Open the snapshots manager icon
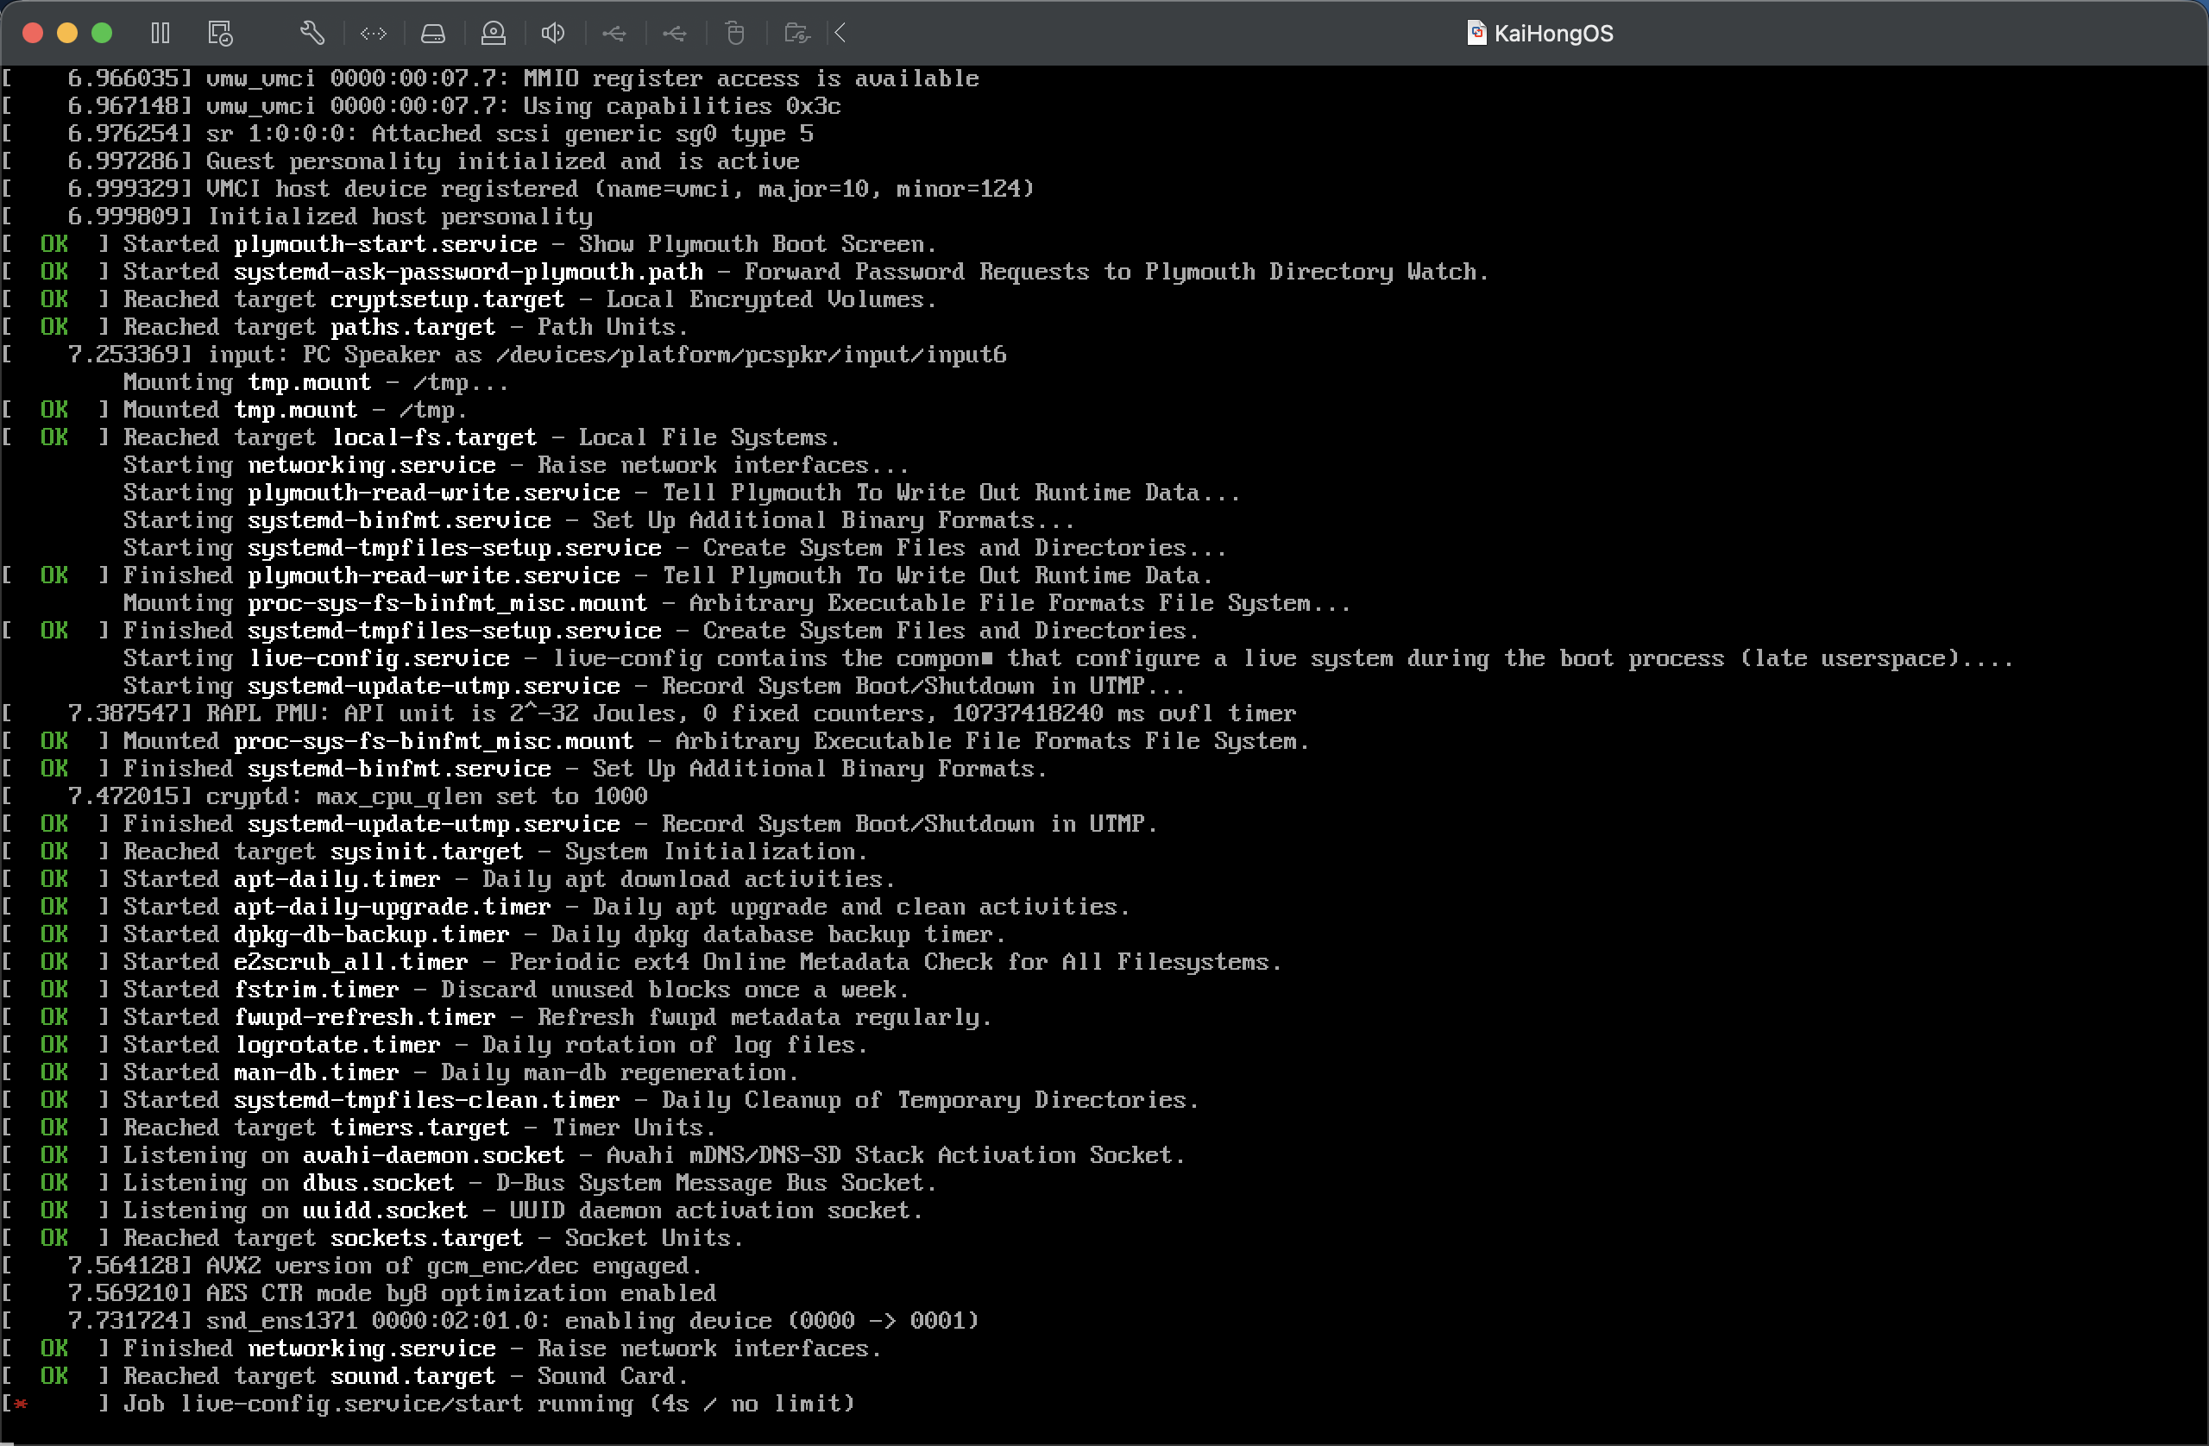This screenshot has height=1446, width=2209. pyautogui.click(x=220, y=34)
